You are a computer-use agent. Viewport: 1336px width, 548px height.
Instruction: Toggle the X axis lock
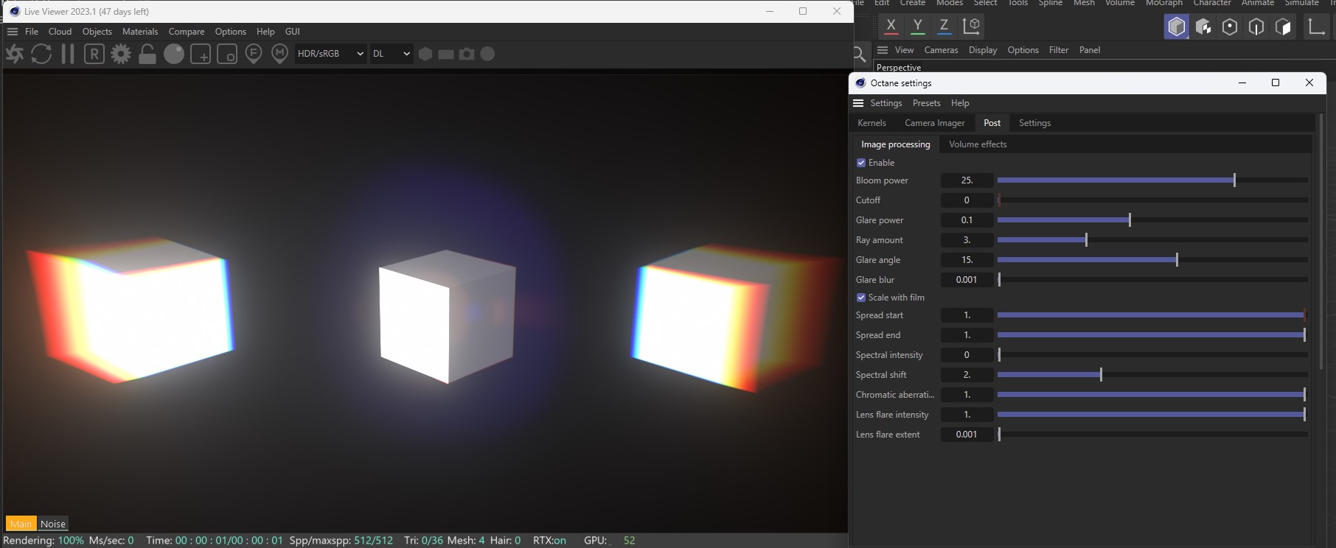(891, 26)
